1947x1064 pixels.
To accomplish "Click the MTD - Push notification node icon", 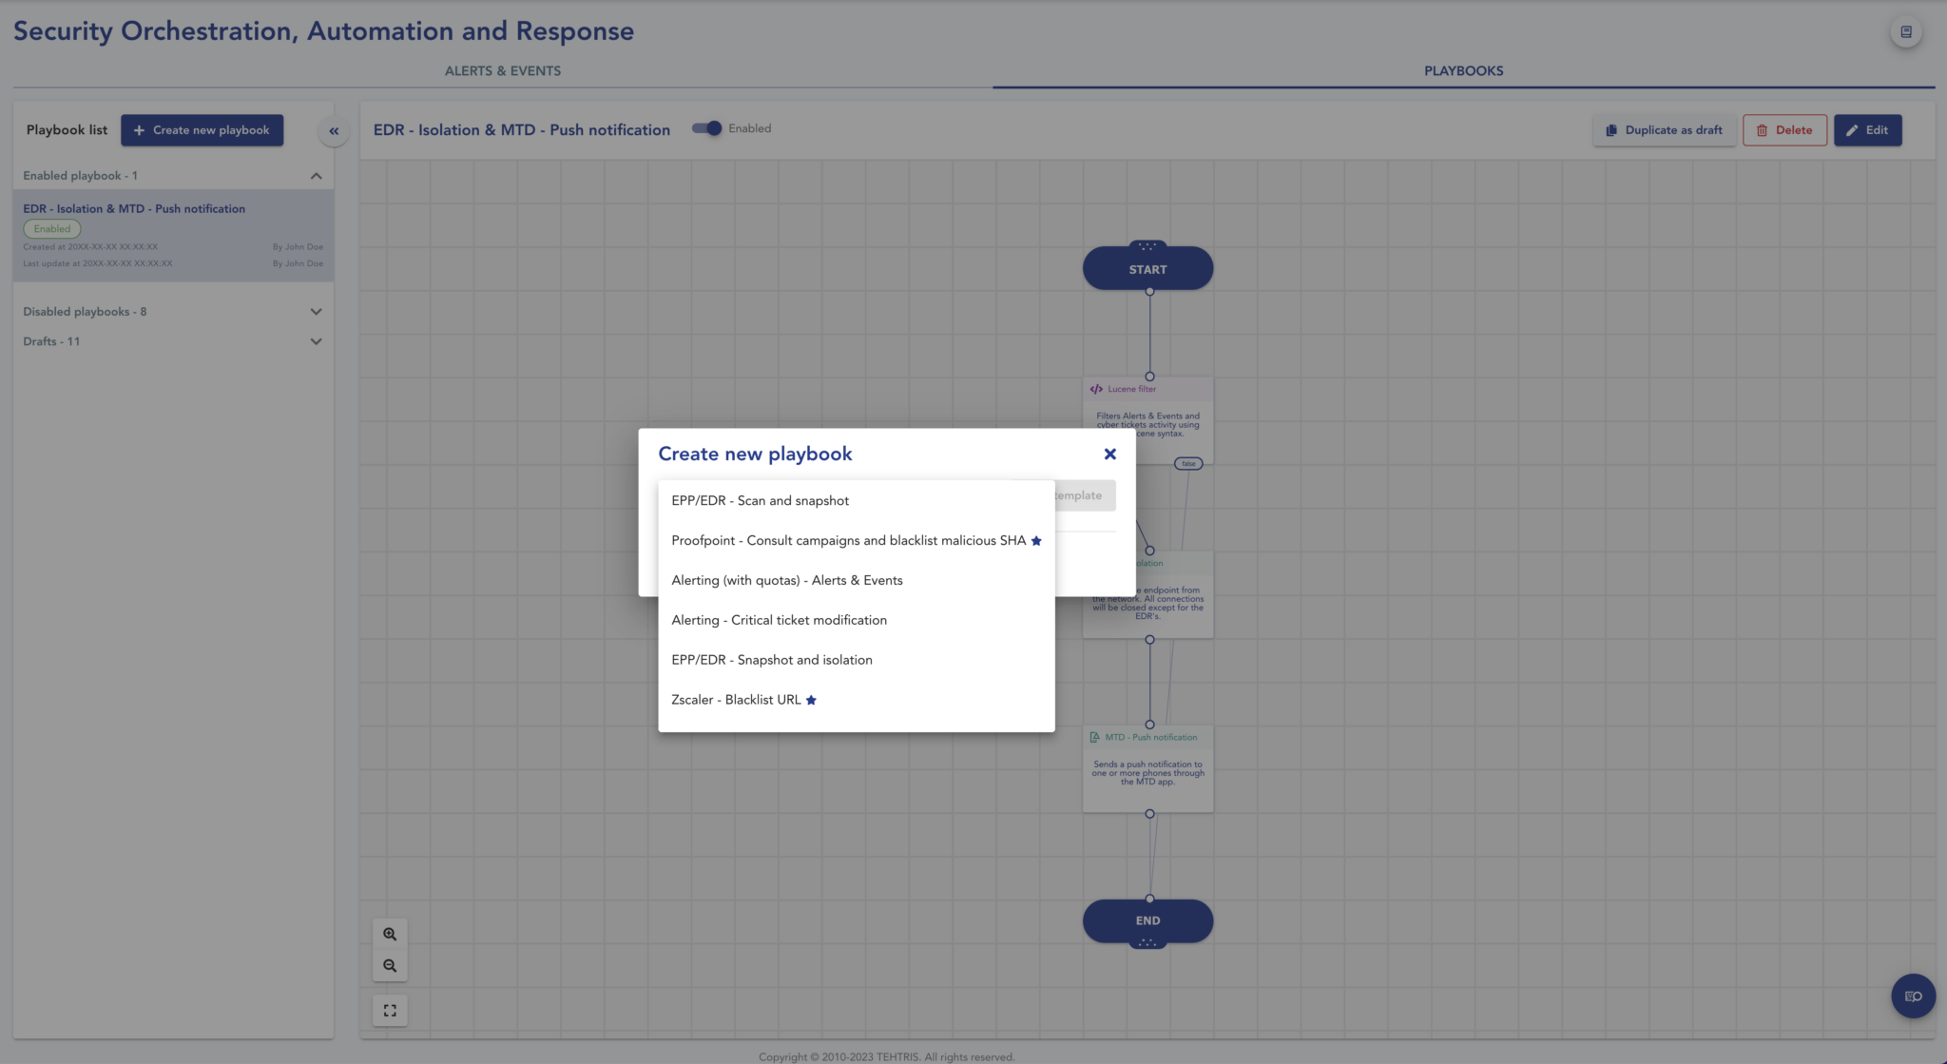I will (x=1095, y=737).
